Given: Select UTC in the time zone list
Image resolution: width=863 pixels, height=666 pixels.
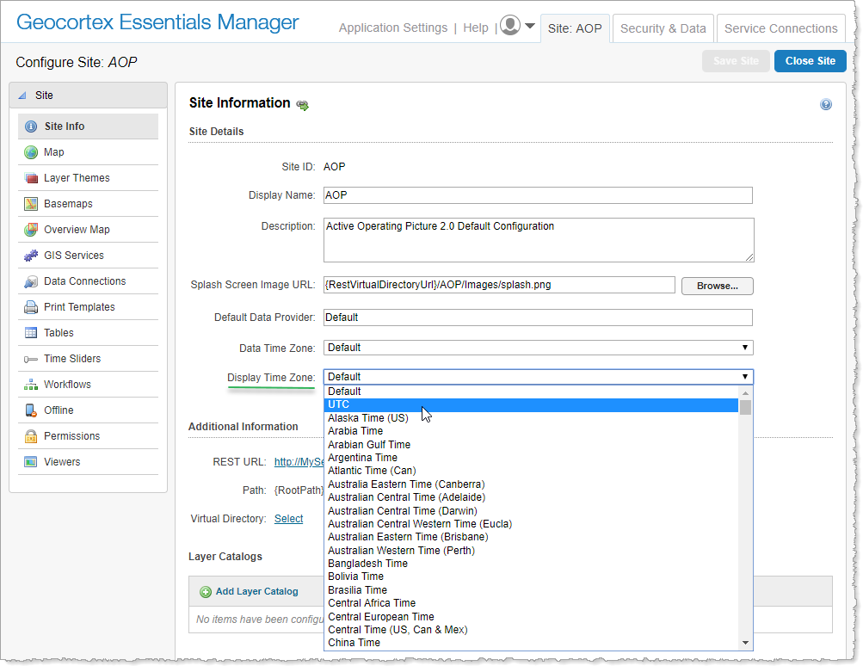Looking at the screenshot, I should 531,404.
